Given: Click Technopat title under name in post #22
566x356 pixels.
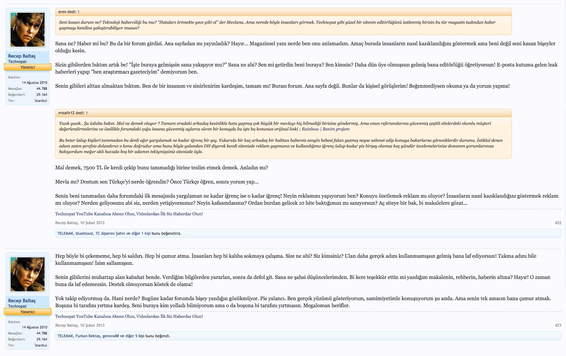Looking at the screenshot, I should click(17, 62).
